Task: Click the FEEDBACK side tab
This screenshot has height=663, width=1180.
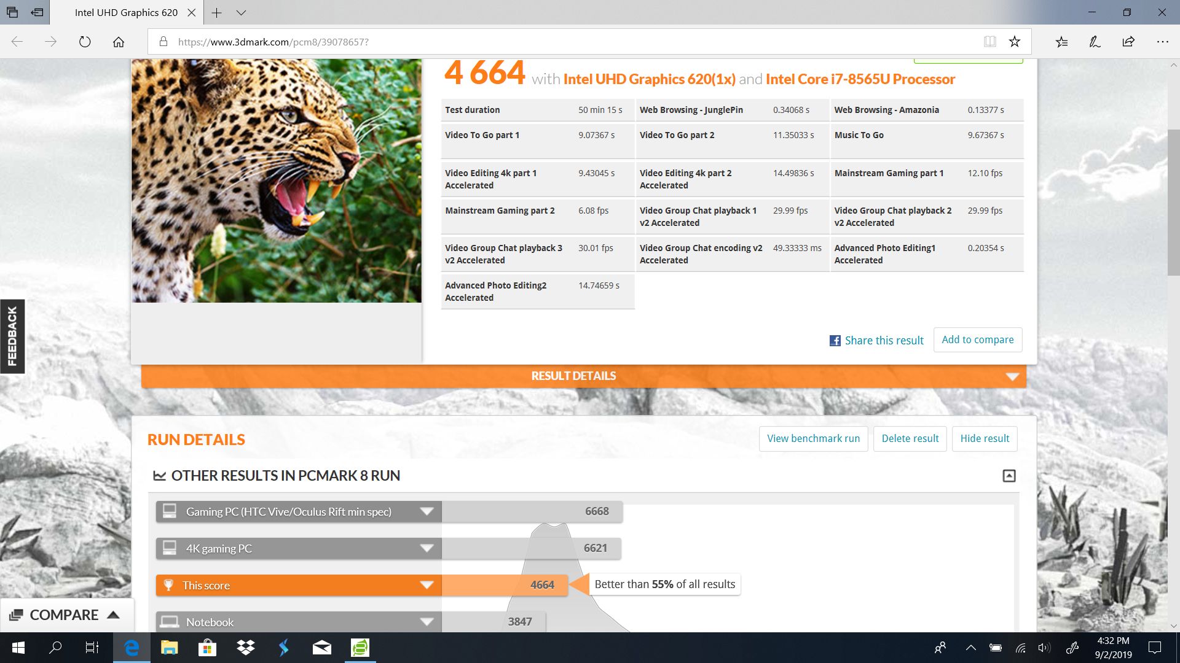Action: [x=12, y=336]
